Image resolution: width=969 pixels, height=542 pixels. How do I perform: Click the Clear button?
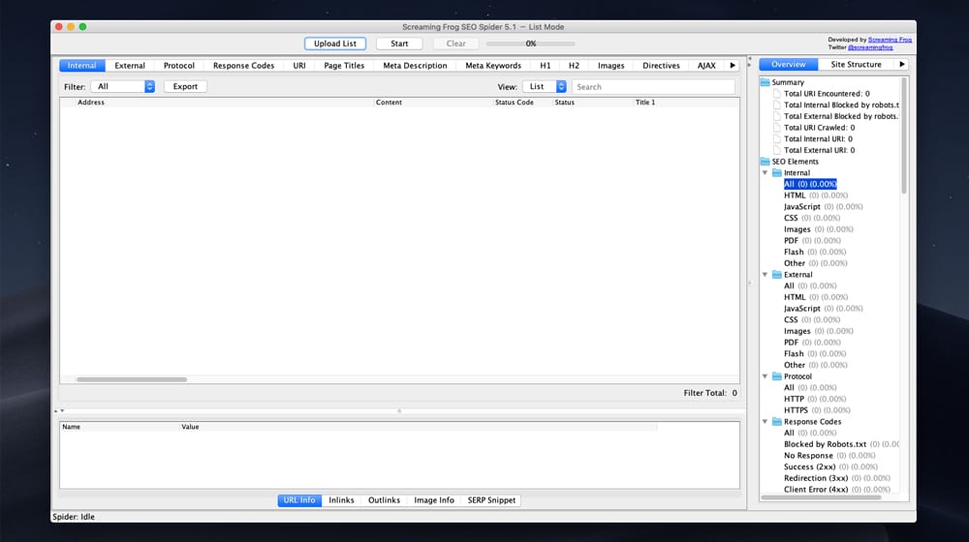pyautogui.click(x=456, y=44)
